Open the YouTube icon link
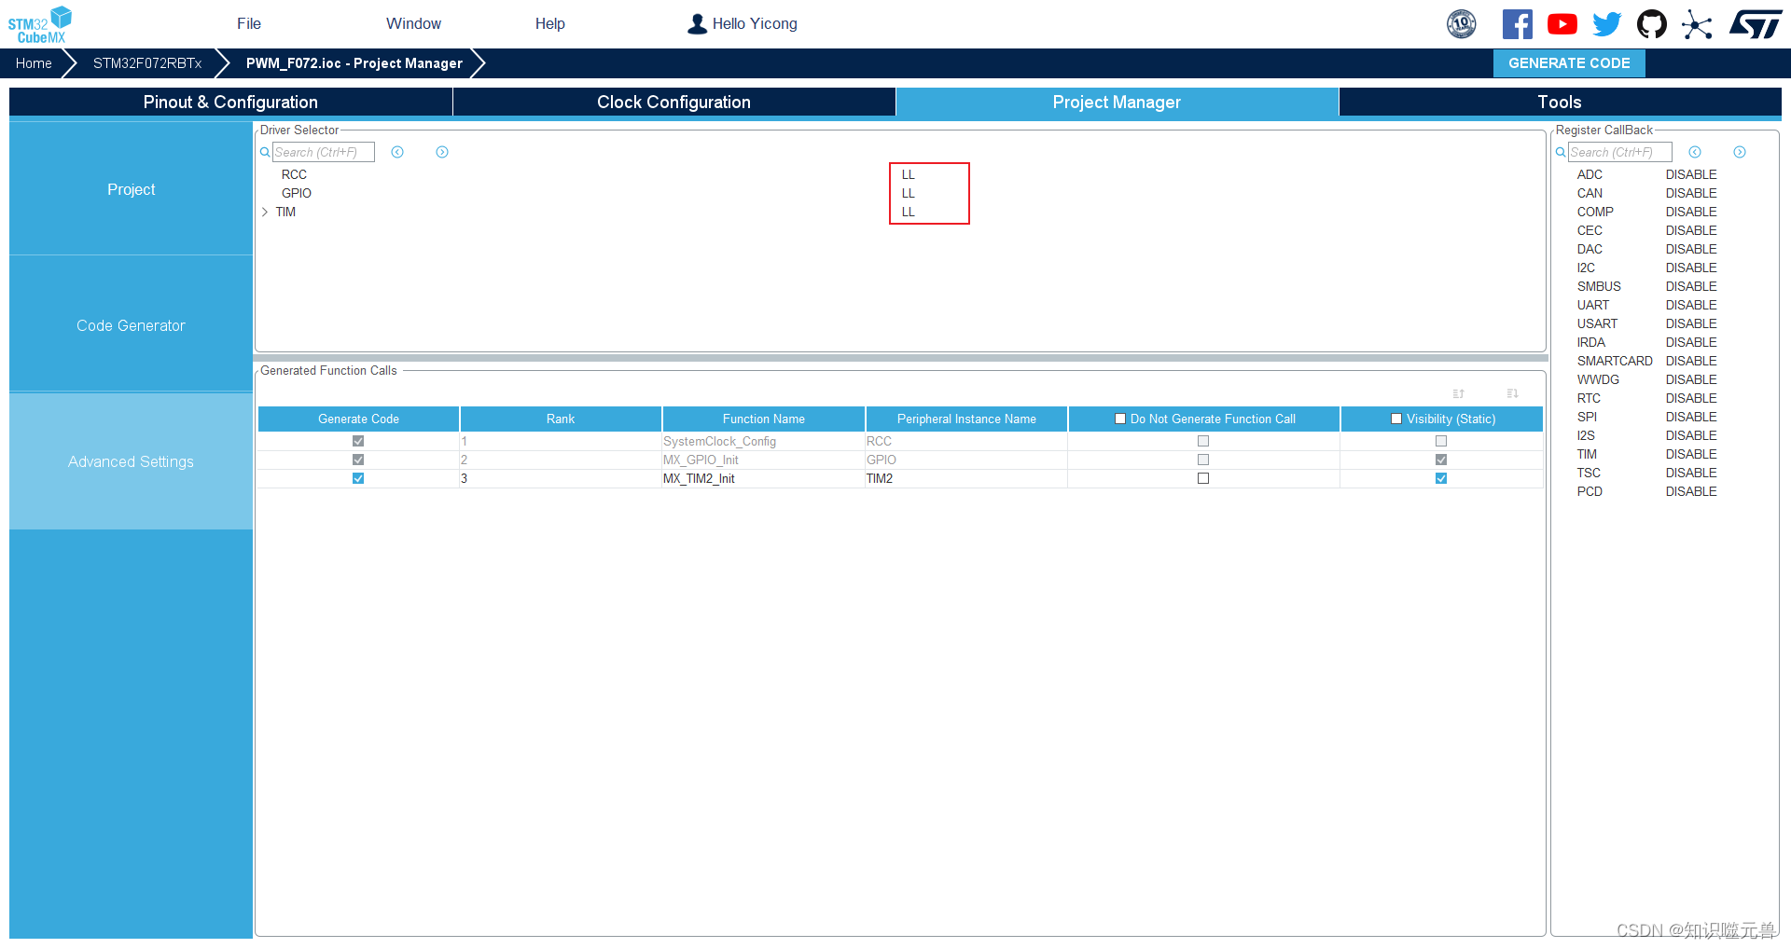The height and width of the screenshot is (948, 1791). tap(1562, 24)
